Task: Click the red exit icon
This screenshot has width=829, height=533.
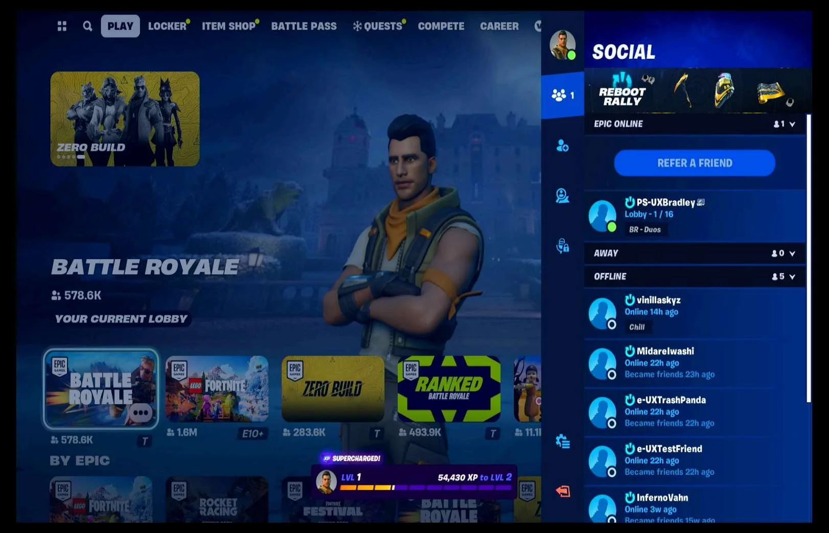Action: tap(562, 491)
